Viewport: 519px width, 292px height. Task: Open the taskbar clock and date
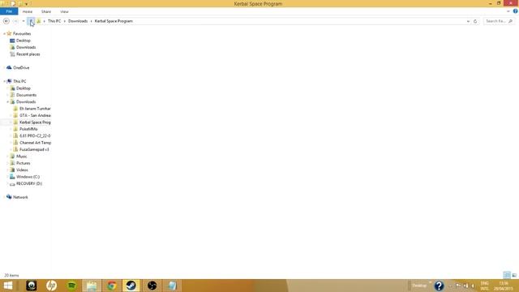coord(504,286)
